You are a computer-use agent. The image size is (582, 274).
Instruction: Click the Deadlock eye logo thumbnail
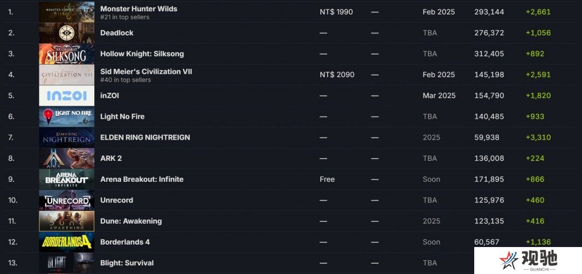pyautogui.click(x=67, y=33)
